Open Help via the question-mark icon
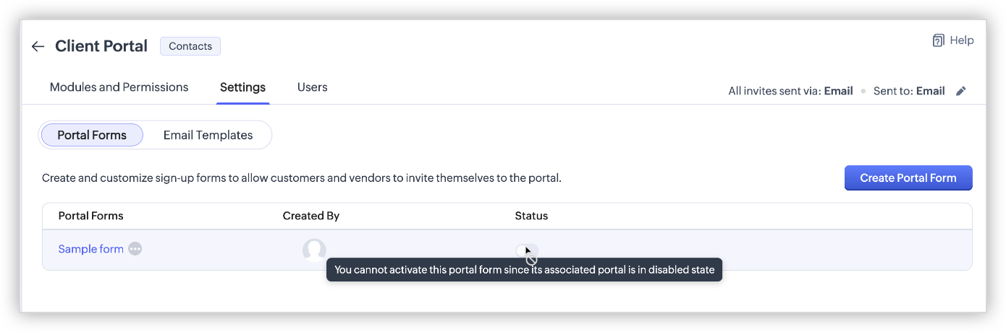 tap(939, 40)
